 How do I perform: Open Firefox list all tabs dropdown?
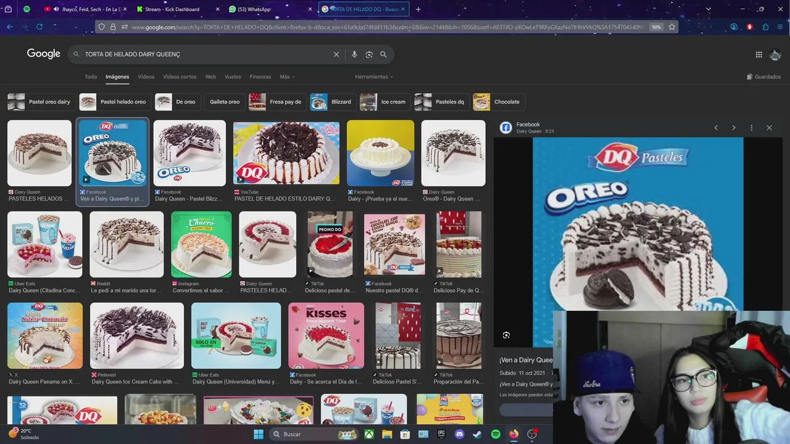pyautogui.click(x=709, y=9)
